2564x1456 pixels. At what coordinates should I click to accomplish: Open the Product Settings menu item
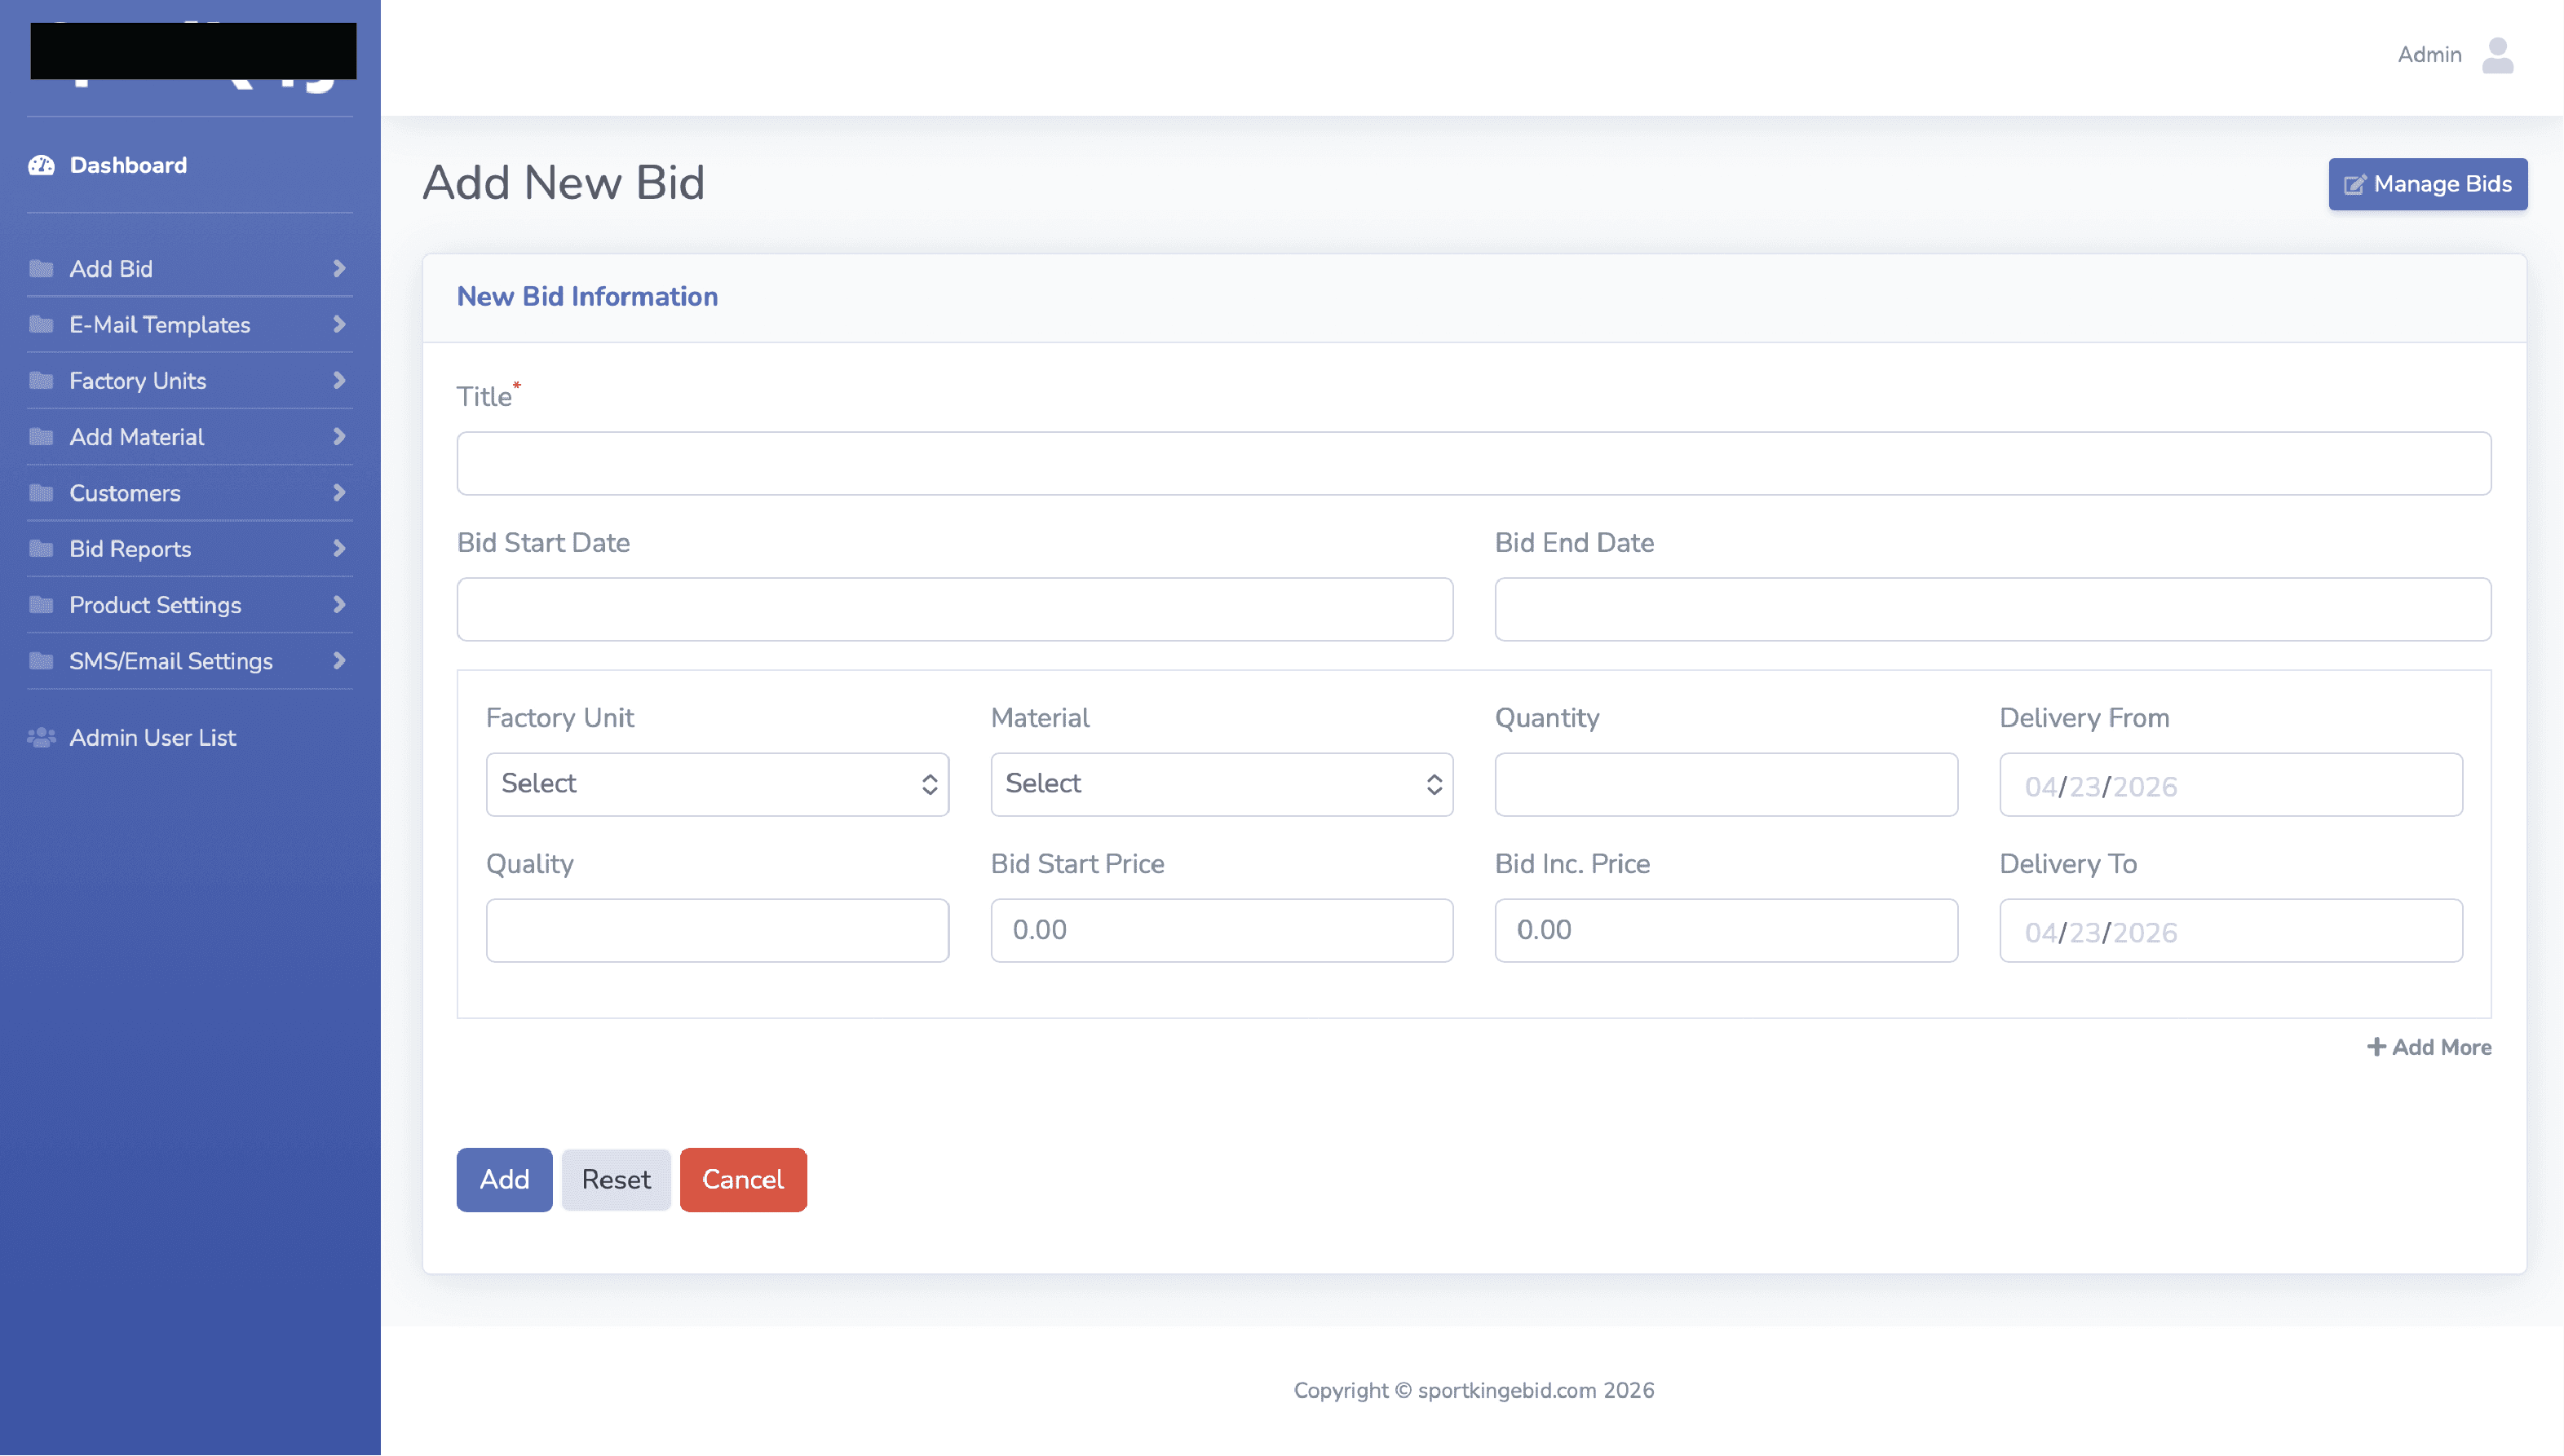(155, 605)
